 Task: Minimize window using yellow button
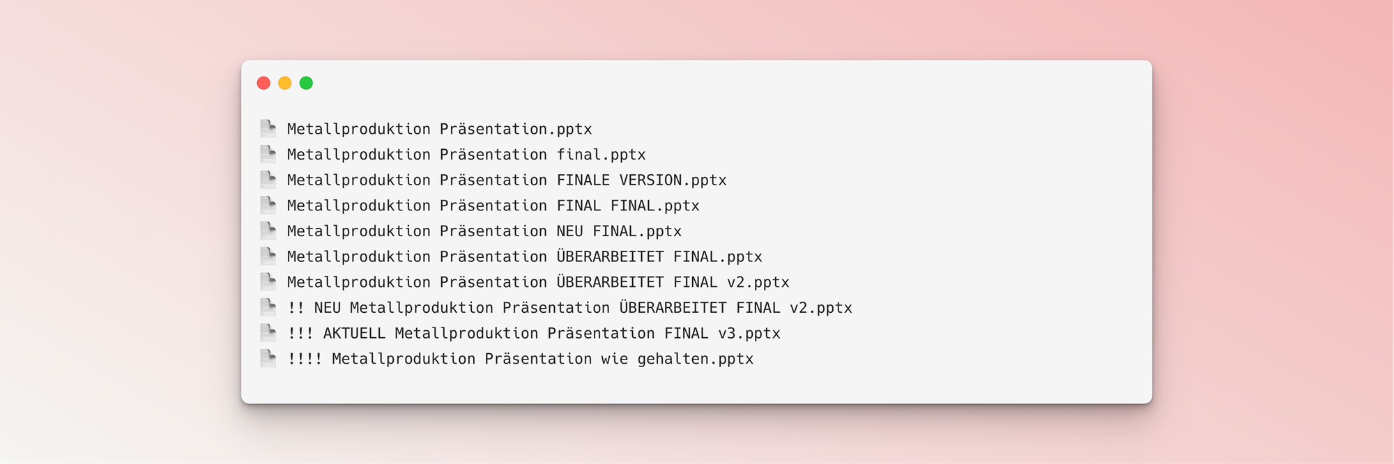[x=285, y=83]
